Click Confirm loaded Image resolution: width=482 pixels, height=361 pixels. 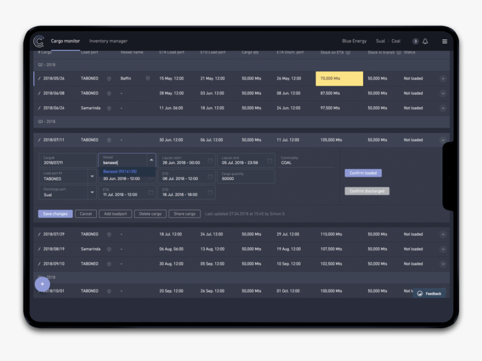coord(363,173)
